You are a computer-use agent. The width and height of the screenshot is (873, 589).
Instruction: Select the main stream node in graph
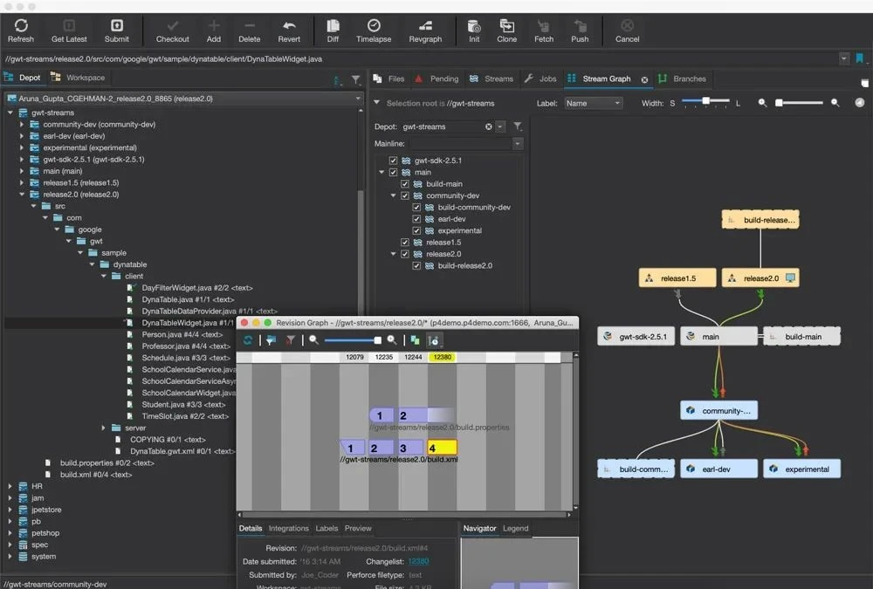tap(718, 336)
